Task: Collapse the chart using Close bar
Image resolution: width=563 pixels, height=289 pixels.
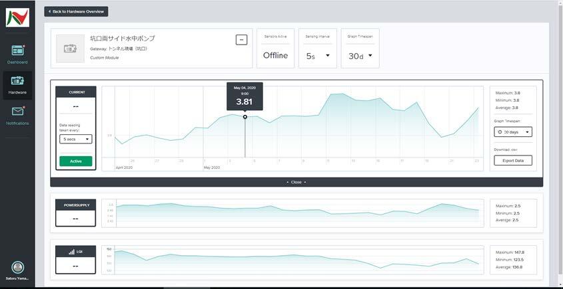Action: click(x=296, y=182)
